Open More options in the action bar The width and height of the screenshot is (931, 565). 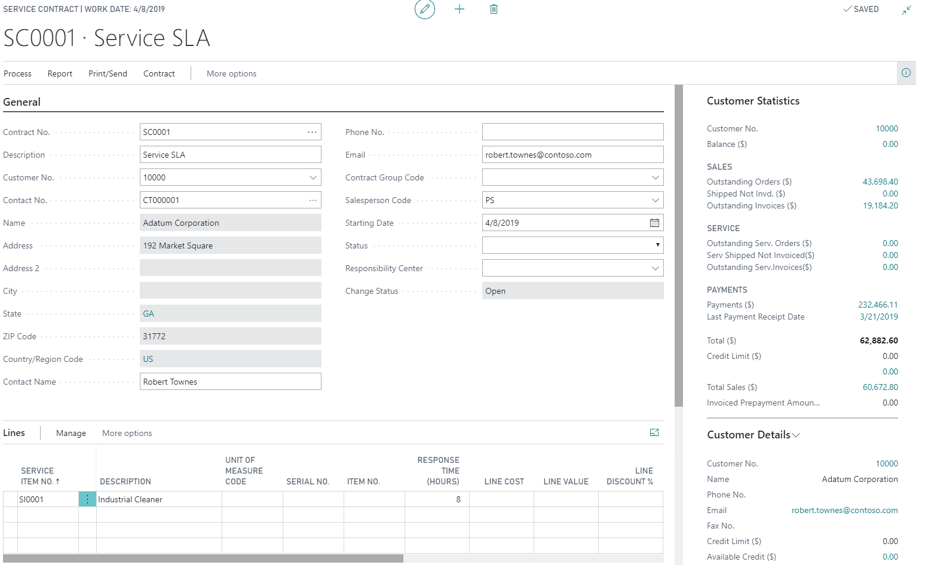click(x=231, y=73)
